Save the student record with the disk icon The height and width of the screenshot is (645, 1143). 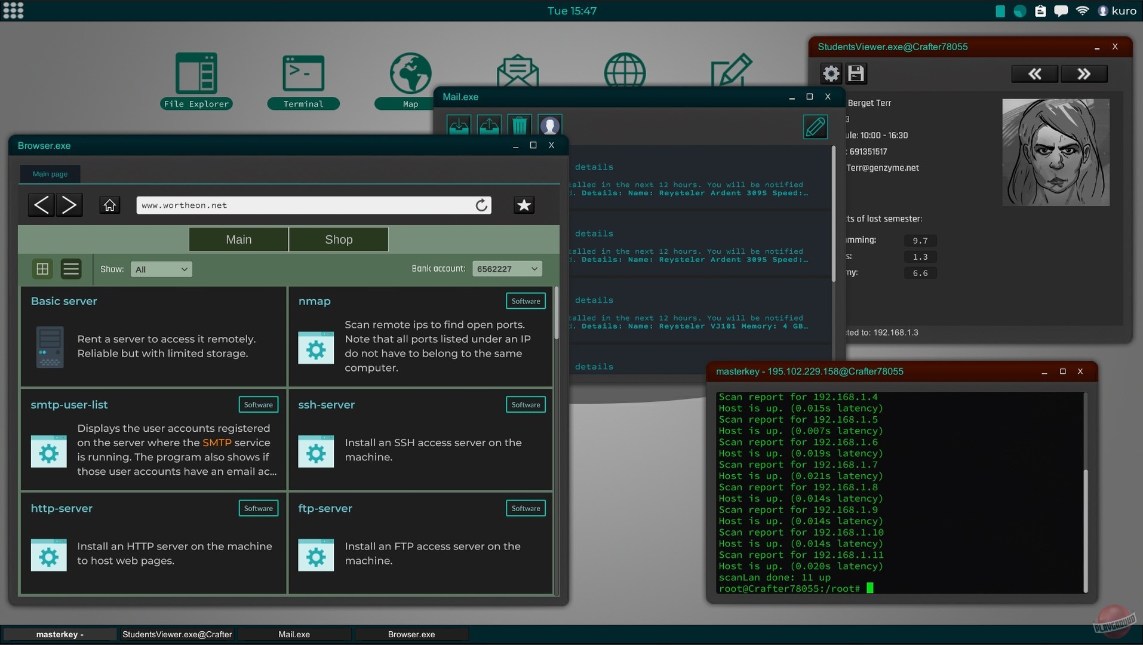(855, 73)
